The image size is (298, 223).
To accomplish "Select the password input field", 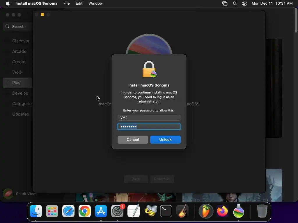I will click(x=149, y=127).
